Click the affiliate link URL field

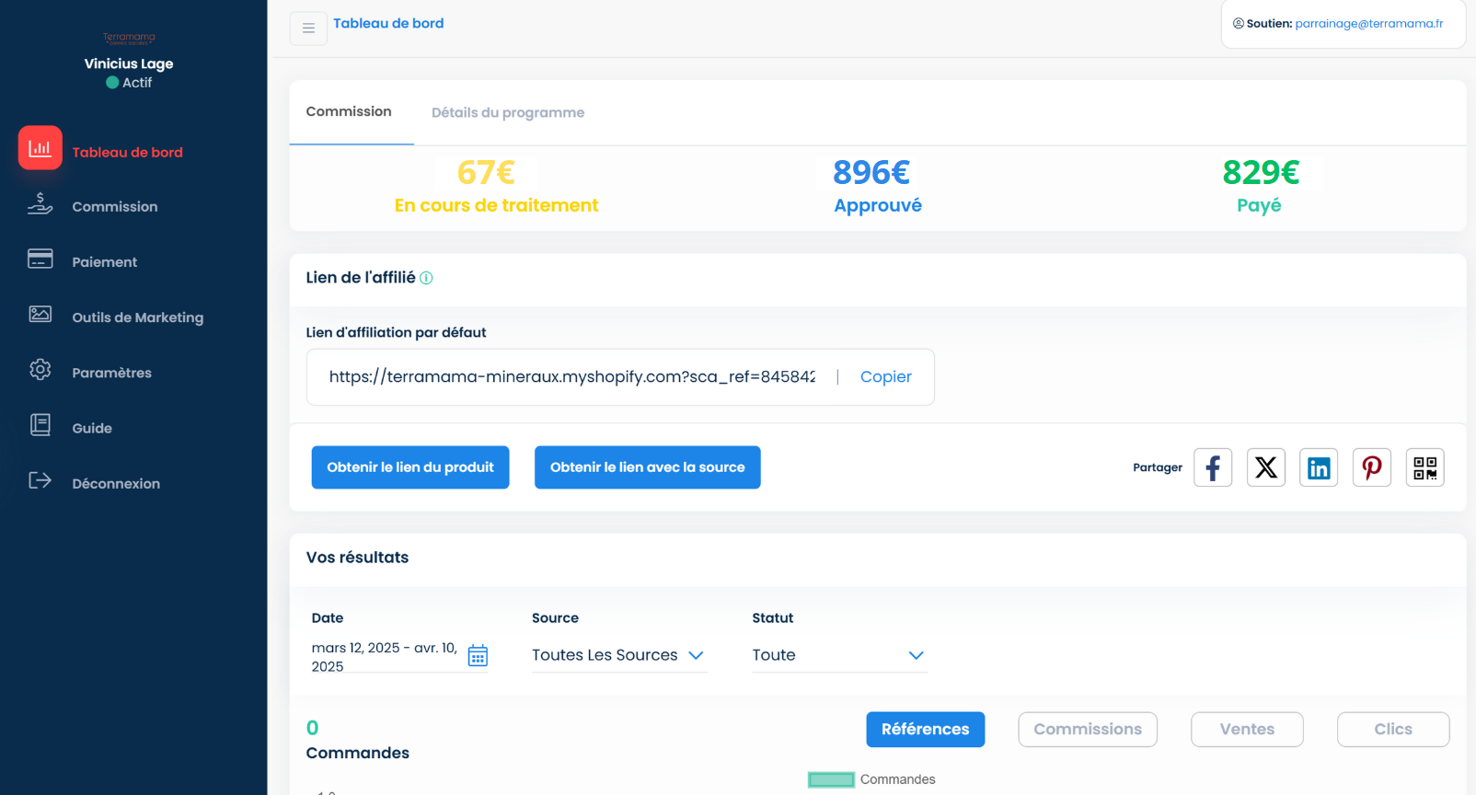point(571,376)
